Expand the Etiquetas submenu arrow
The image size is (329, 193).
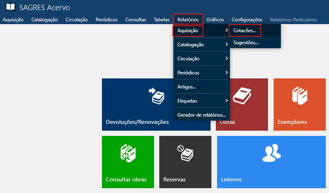[227, 101]
